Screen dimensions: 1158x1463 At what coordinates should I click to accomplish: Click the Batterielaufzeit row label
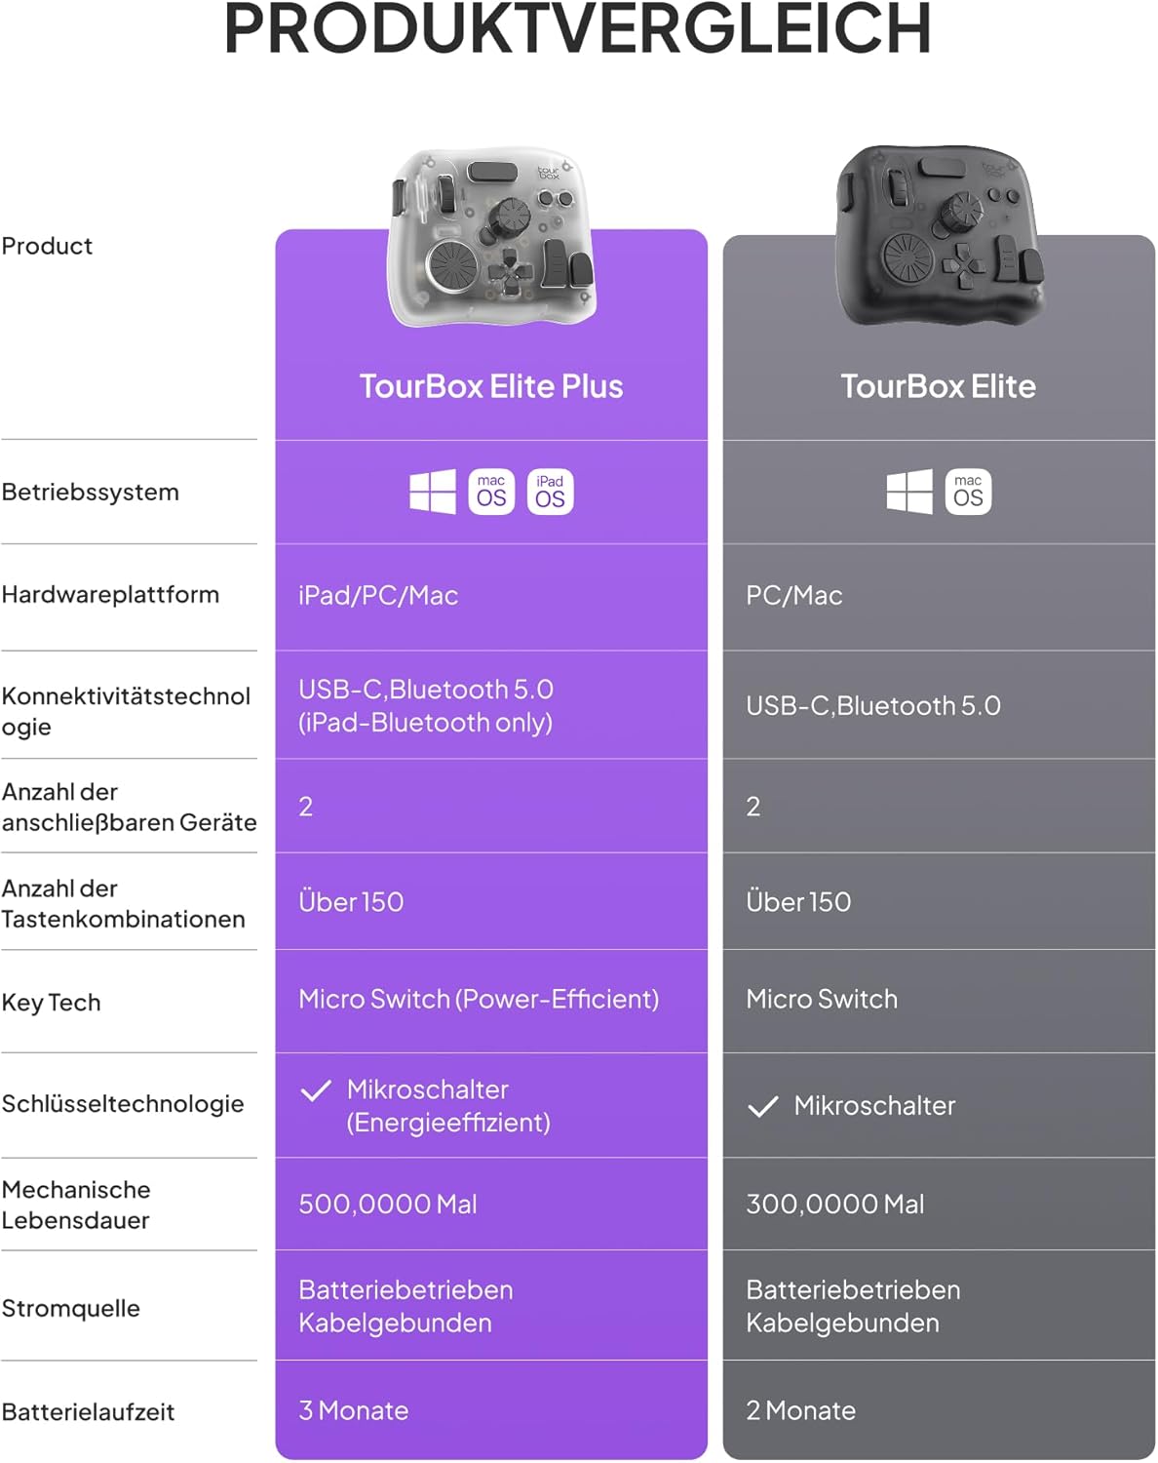click(89, 1412)
